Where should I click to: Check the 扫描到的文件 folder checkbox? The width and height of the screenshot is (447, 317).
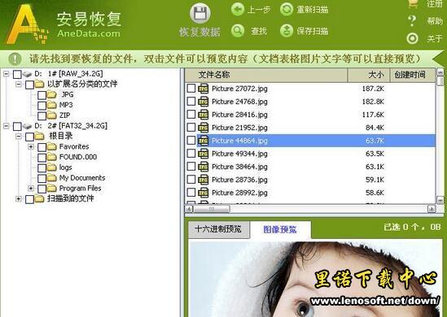coord(29,199)
